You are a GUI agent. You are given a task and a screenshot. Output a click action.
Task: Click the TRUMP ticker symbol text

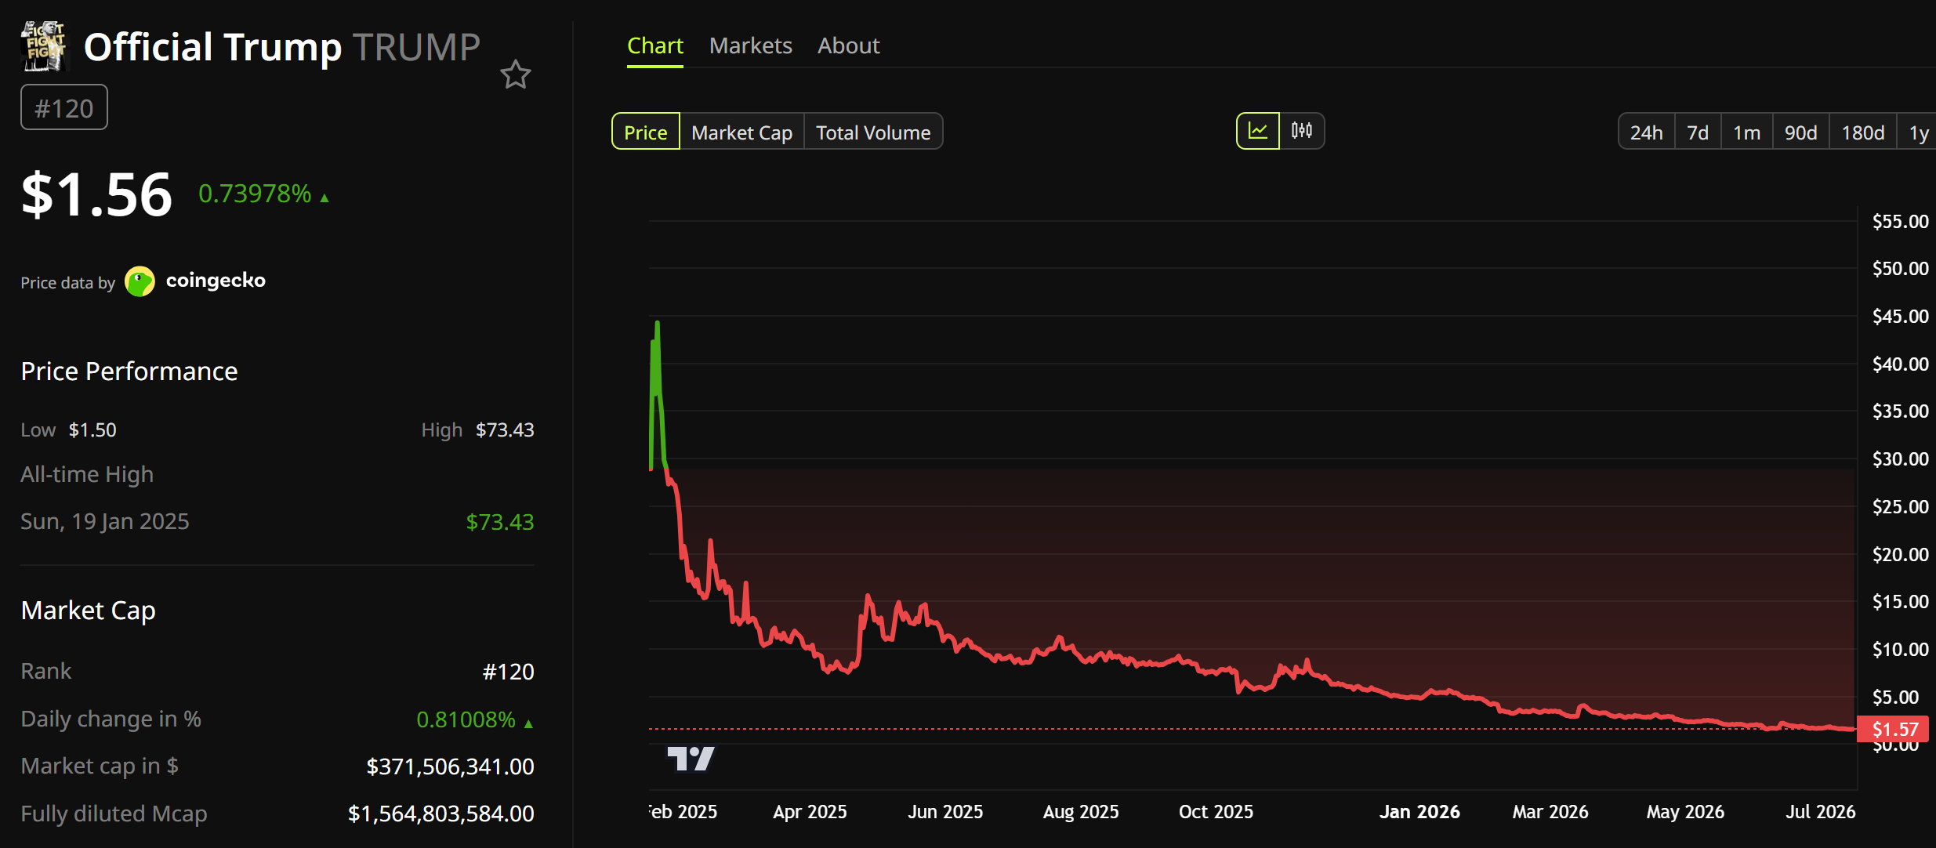[x=416, y=47]
